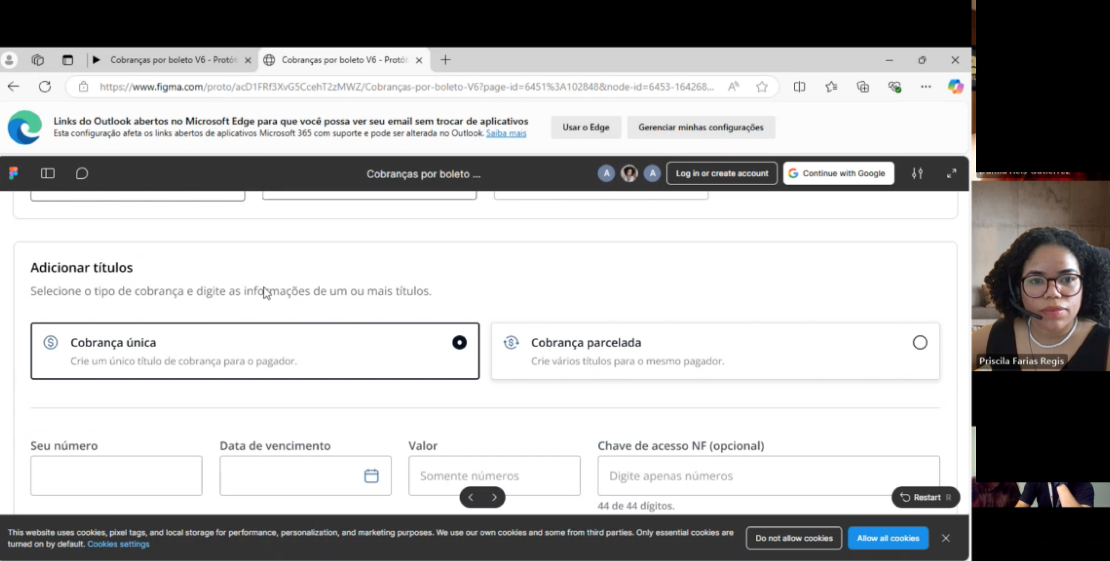Open the Collections icon in Edge

pos(863,86)
